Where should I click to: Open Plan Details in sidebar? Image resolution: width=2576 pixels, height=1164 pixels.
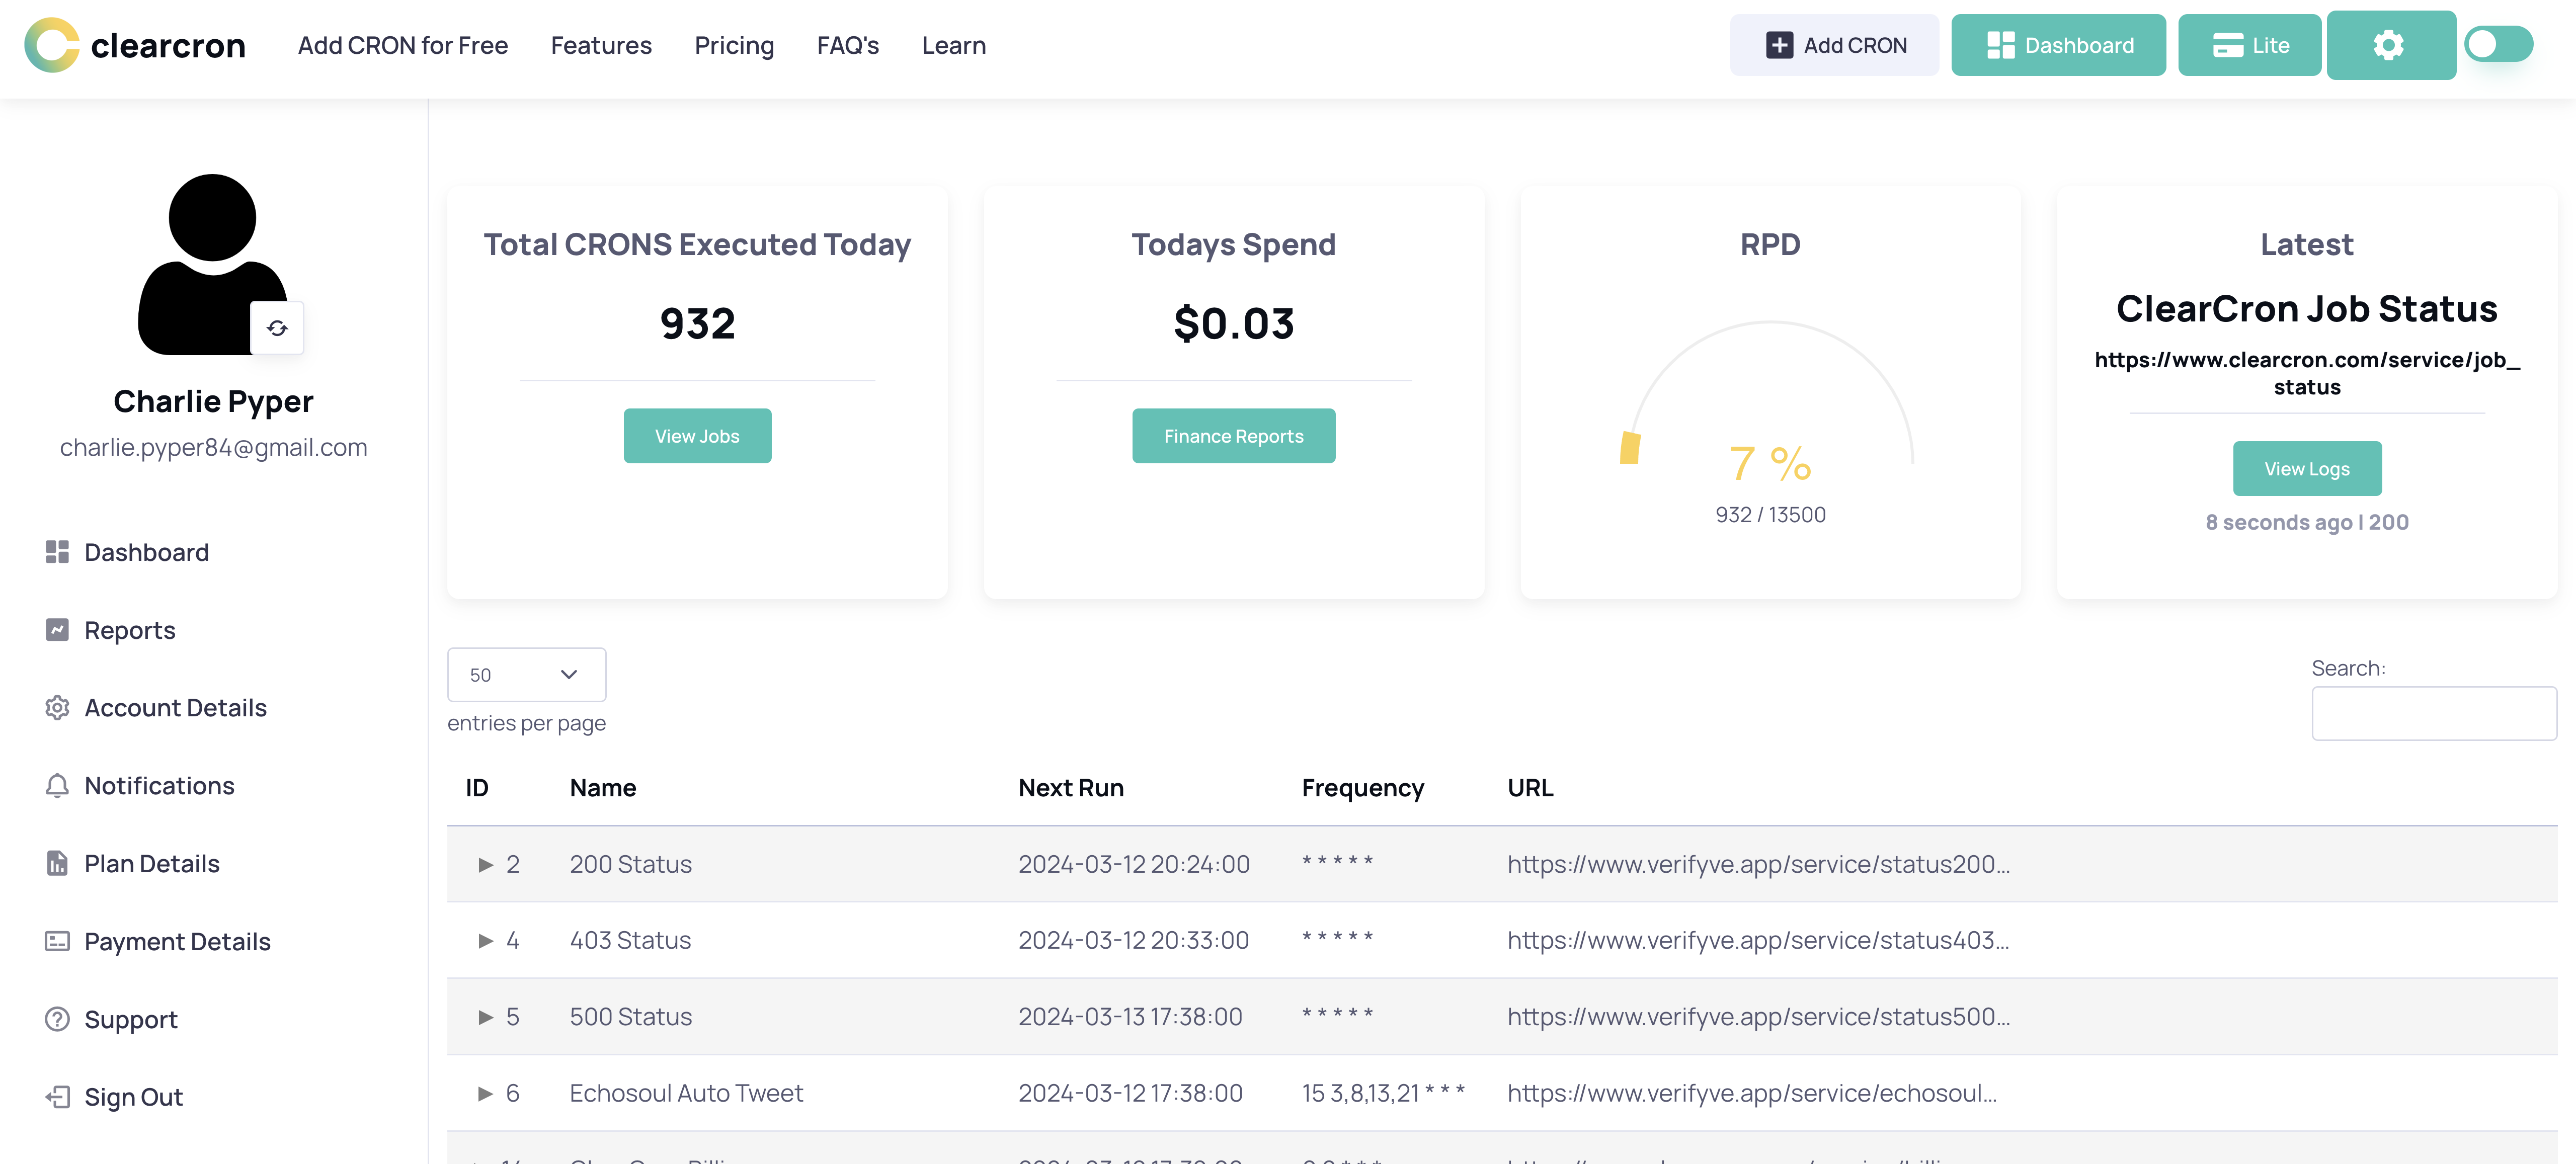[x=152, y=863]
